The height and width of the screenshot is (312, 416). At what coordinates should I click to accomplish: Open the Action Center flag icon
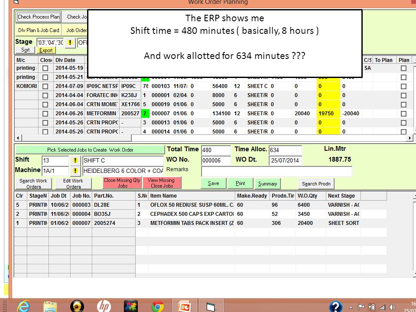pos(361,307)
